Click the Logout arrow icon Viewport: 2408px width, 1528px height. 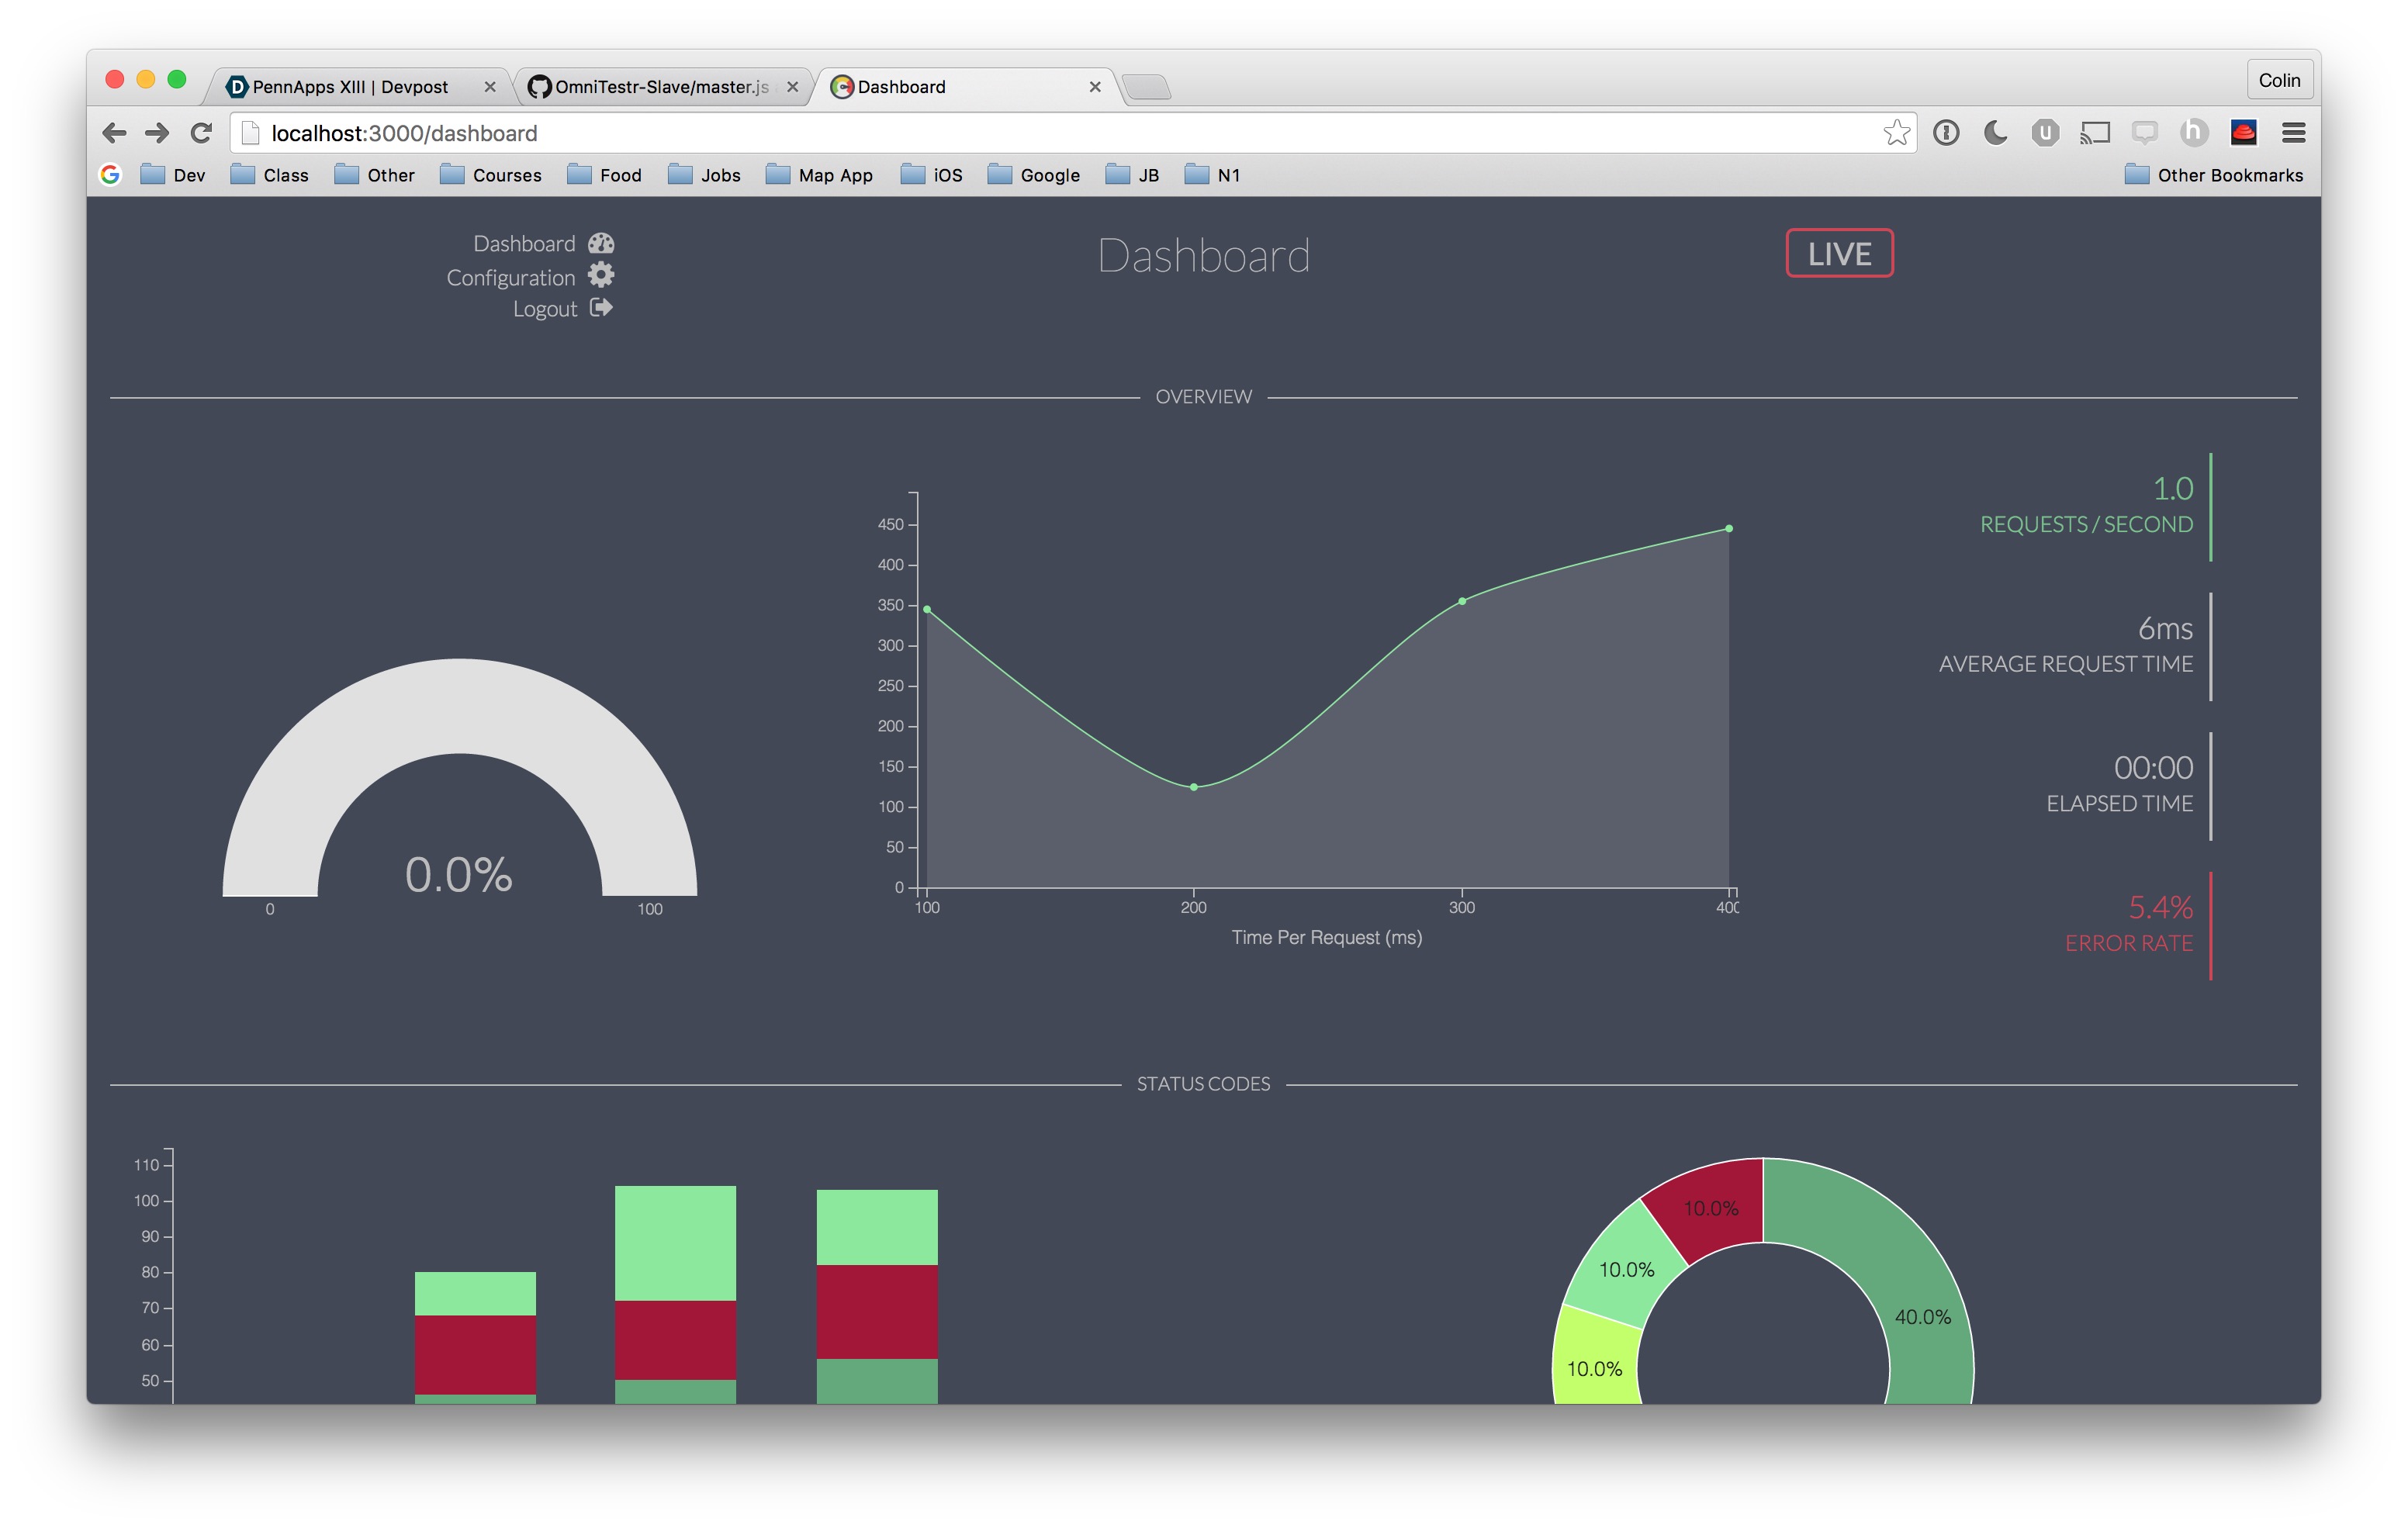click(601, 308)
